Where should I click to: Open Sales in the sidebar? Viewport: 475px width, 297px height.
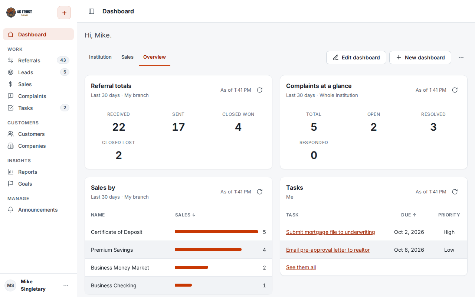(x=38, y=84)
